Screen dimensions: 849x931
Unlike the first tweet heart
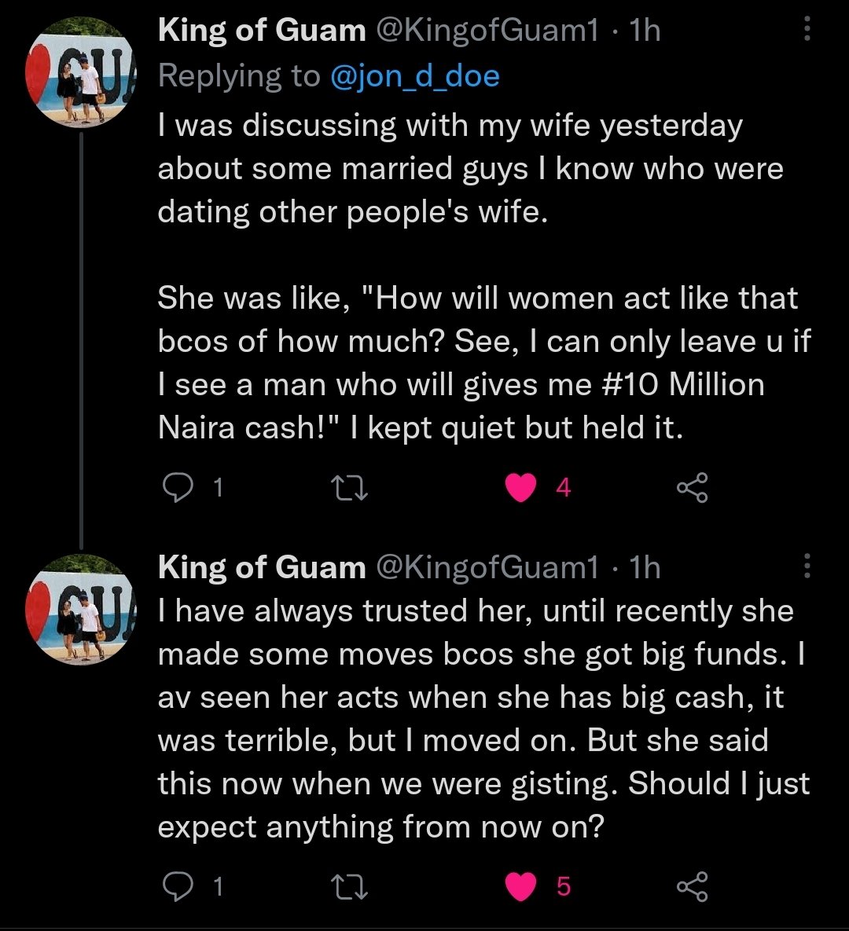[520, 488]
